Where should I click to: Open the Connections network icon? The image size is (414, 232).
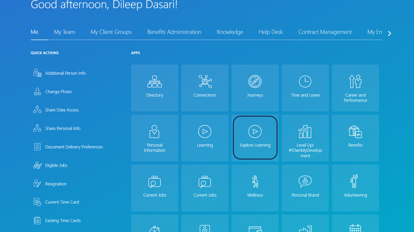click(205, 82)
